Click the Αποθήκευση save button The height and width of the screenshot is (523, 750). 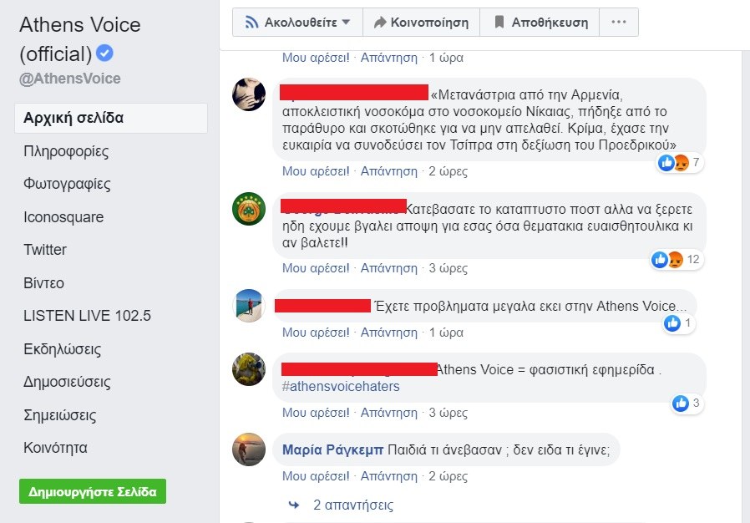coord(540,22)
